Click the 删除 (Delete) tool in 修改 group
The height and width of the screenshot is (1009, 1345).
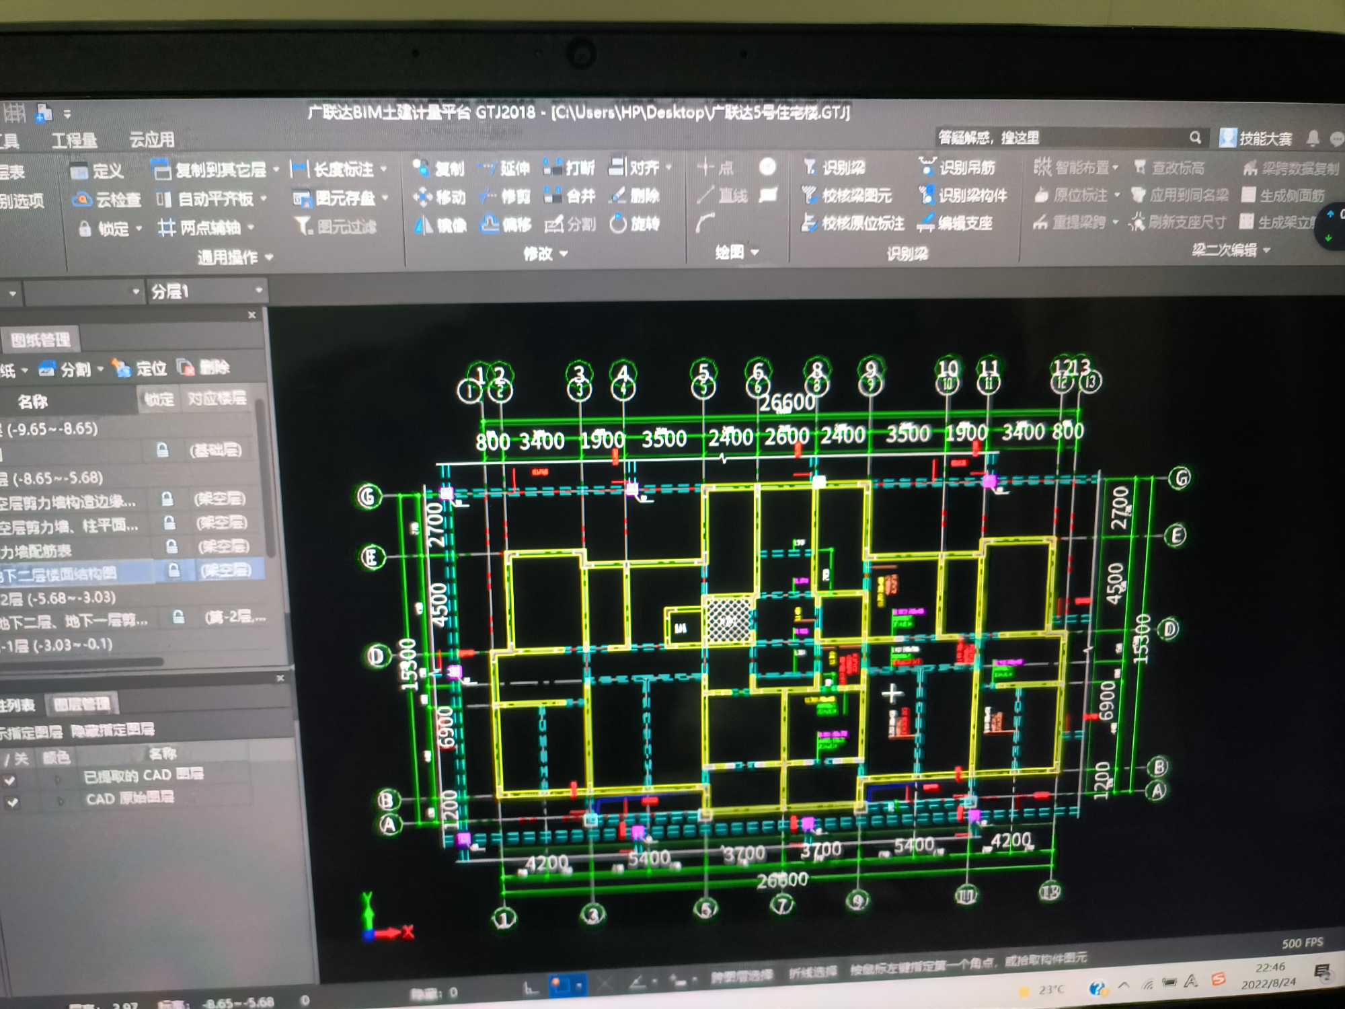(x=634, y=196)
